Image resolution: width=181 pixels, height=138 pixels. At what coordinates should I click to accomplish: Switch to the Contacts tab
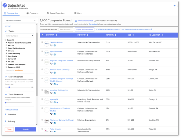32,13
